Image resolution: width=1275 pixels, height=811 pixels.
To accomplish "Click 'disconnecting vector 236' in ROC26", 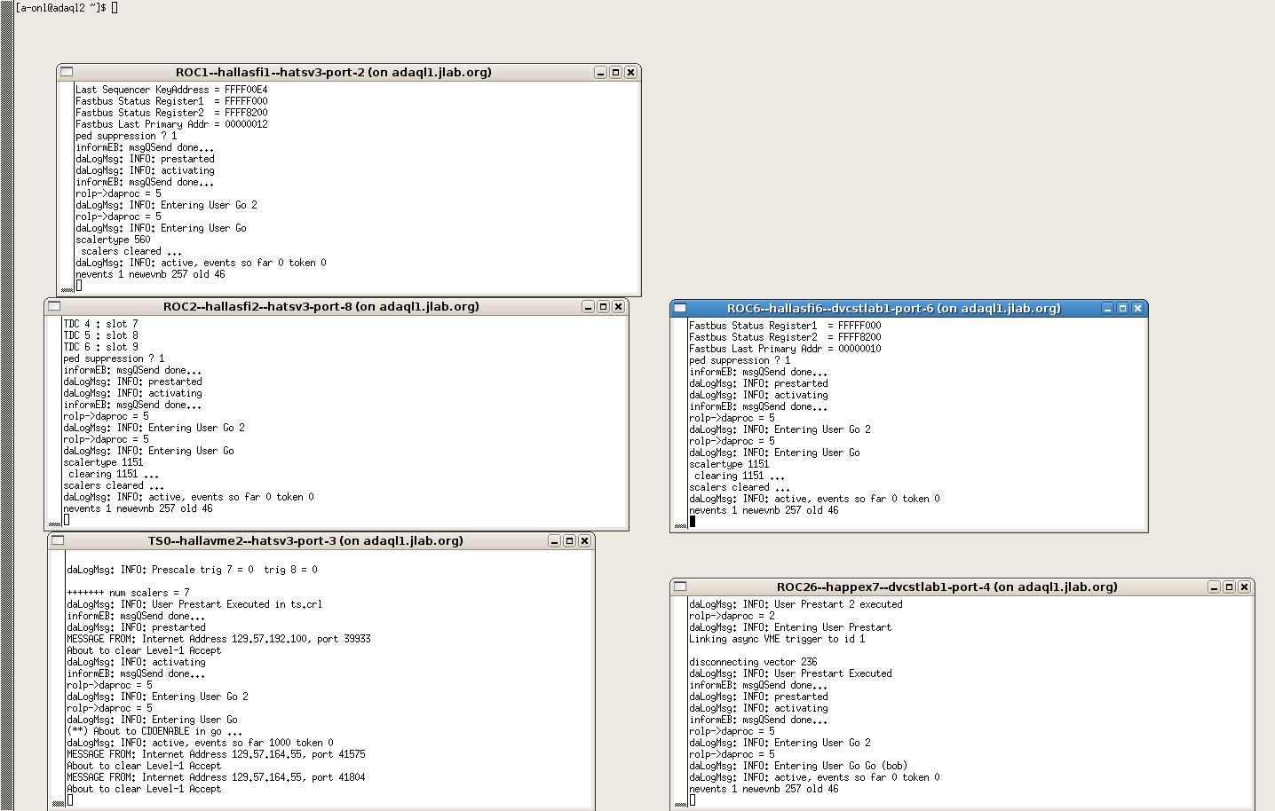I will click(x=753, y=662).
